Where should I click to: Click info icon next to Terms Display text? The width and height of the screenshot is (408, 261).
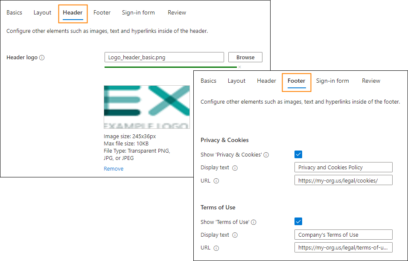[x=235, y=235]
